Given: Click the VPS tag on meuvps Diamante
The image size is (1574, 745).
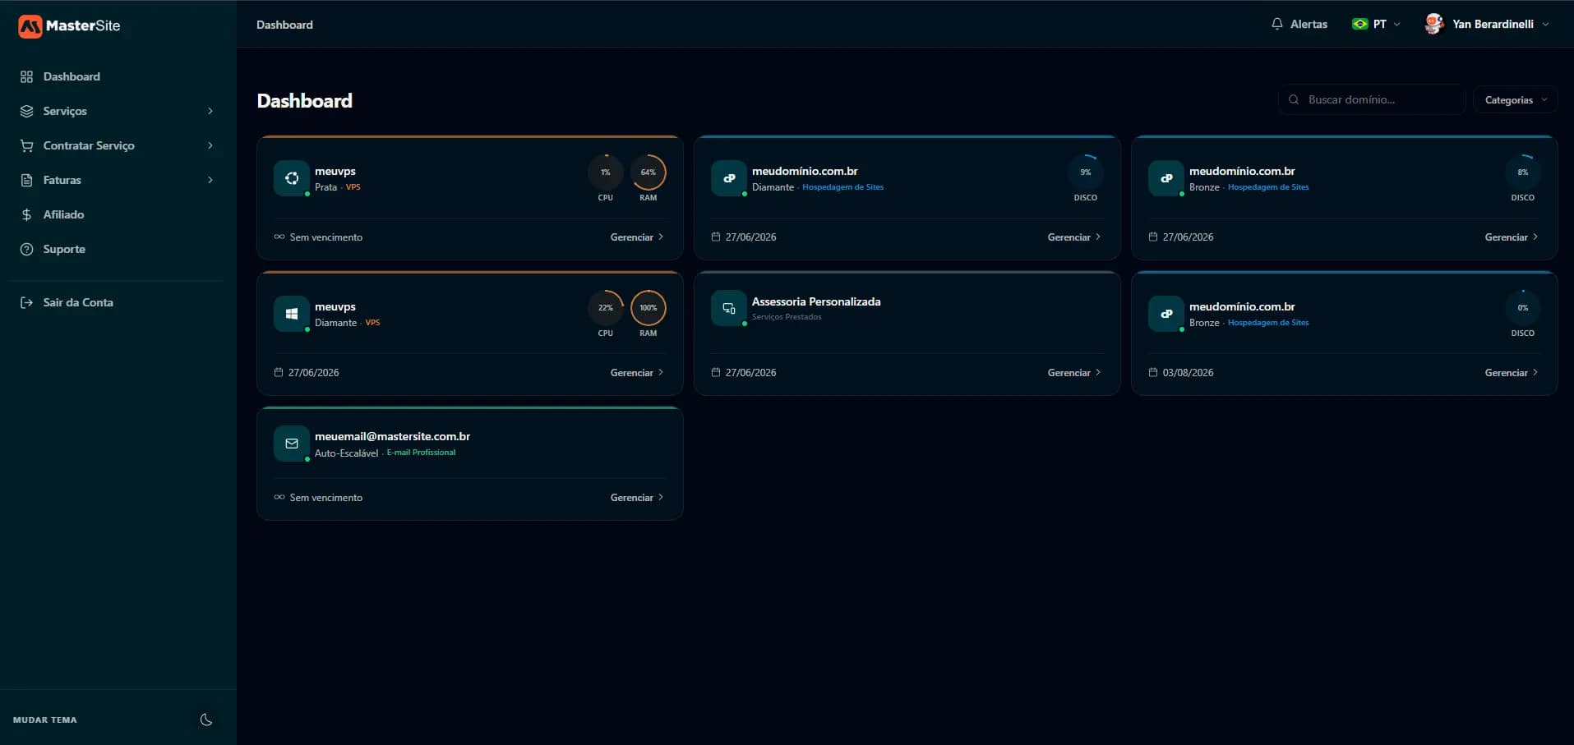Looking at the screenshot, I should [372, 323].
